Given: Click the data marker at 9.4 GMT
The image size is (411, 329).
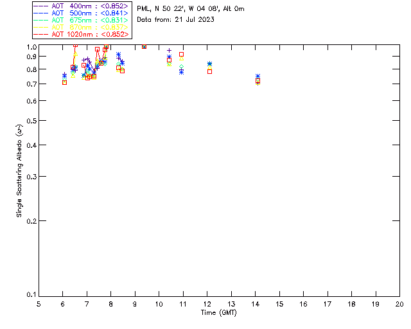Looking at the screenshot, I should [x=144, y=46].
